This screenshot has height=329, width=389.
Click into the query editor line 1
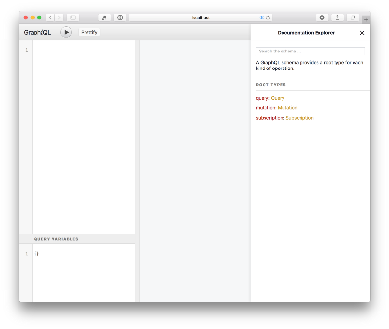[83, 50]
